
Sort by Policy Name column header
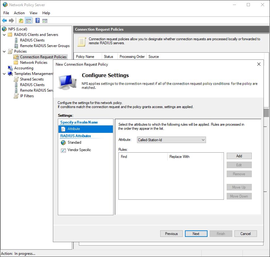pyautogui.click(x=88, y=57)
